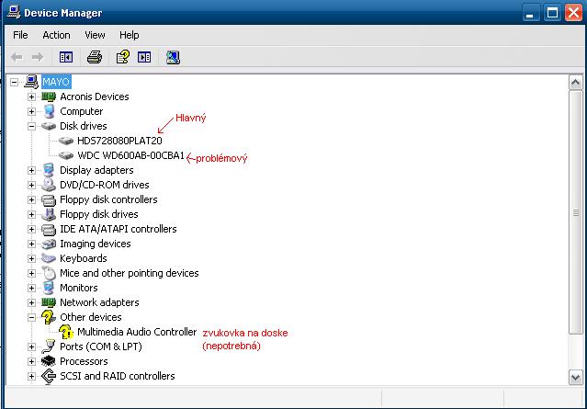Collapse the MAYO root node
587x409 pixels.
[x=14, y=82]
